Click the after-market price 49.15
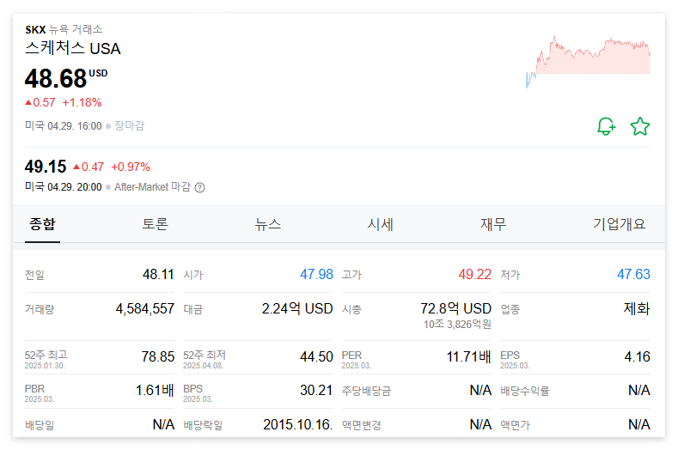 click(46, 167)
